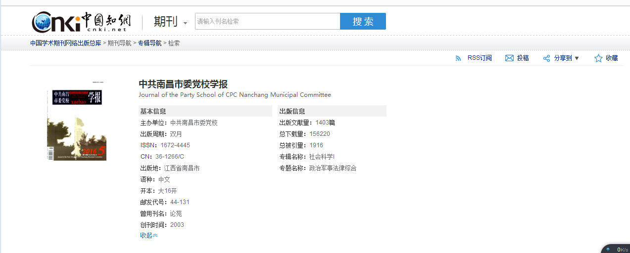
Task: Click the 基本信息 section header
Action: (x=205, y=111)
